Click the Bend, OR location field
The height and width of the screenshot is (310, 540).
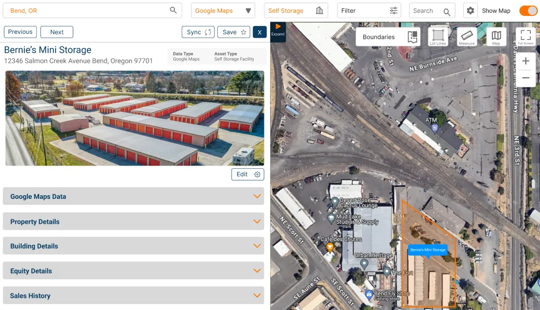(x=92, y=11)
